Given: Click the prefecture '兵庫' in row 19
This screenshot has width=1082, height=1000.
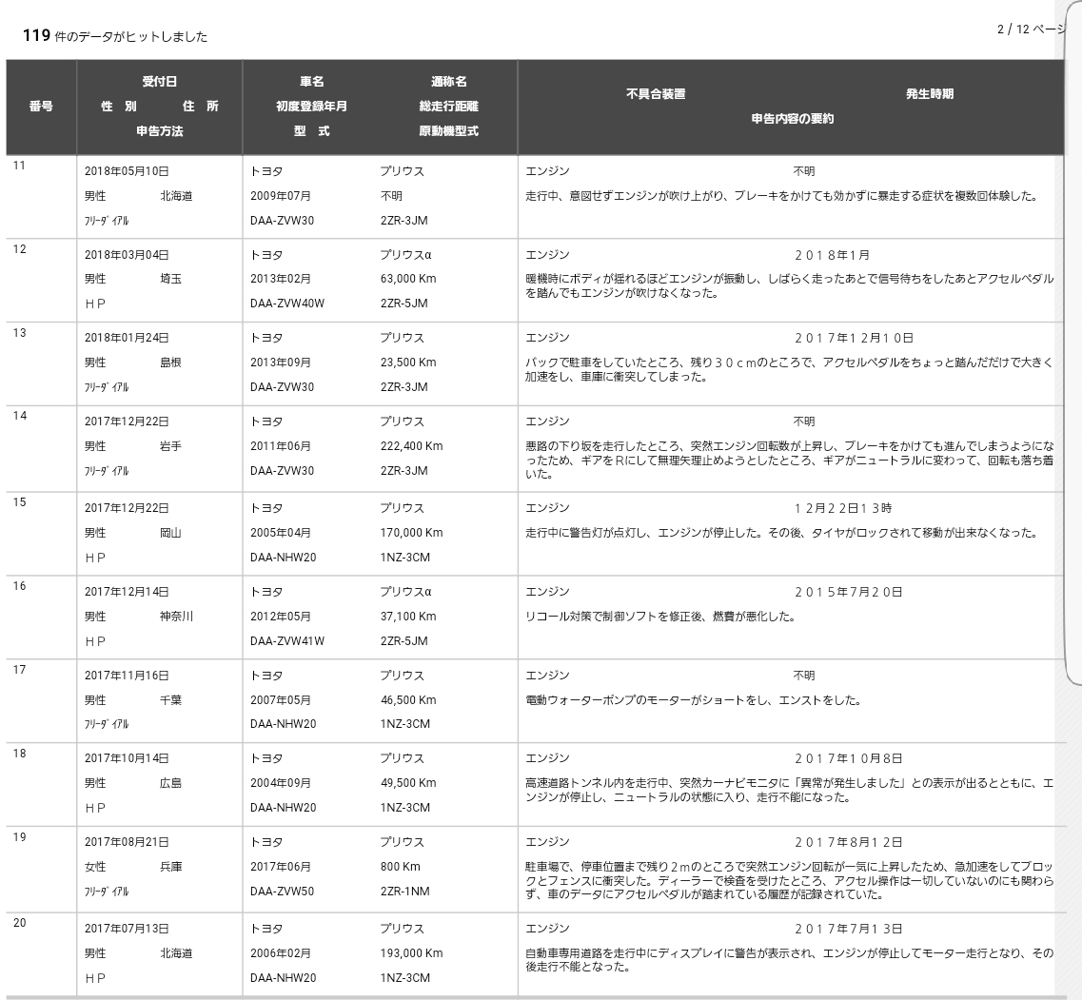Looking at the screenshot, I should (170, 866).
